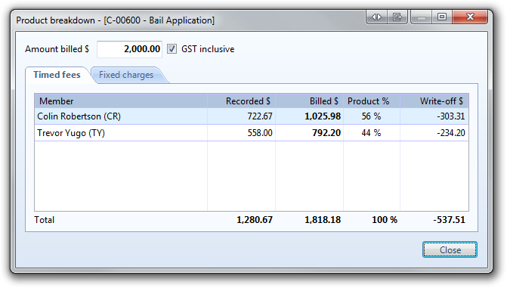Viewport: 507px width, 288px height.
Task: Select the Colin Robertson (CR) row
Action: tap(252, 116)
